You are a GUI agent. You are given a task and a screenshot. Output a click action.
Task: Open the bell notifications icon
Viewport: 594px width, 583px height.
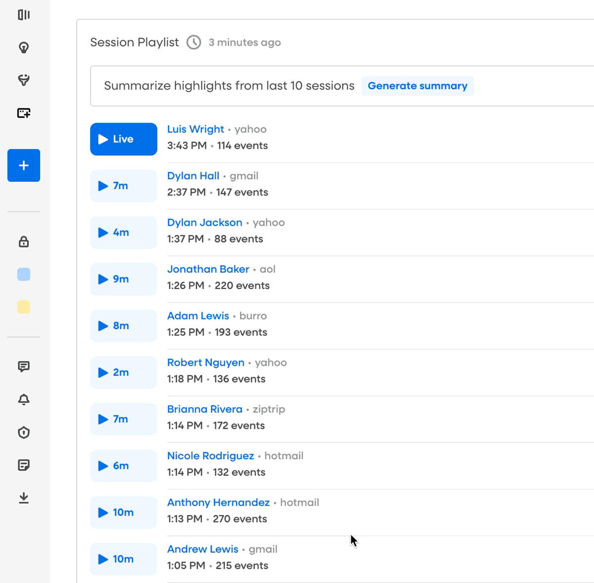(x=24, y=399)
